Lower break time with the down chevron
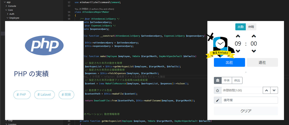Viewport: 289px width, 125px height. tap(274, 90)
